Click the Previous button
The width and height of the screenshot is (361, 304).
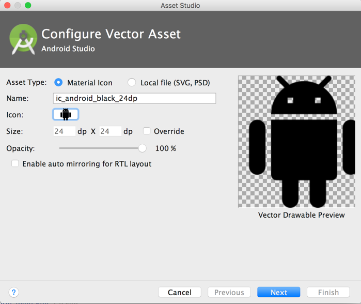[x=229, y=292]
